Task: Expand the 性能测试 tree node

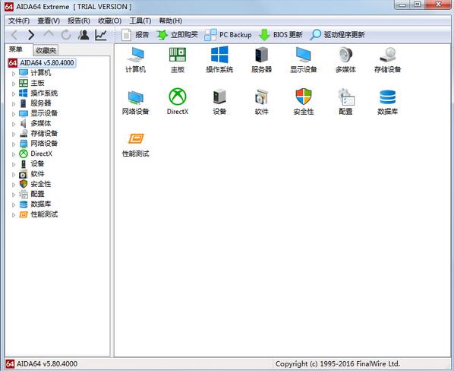Action: [14, 215]
